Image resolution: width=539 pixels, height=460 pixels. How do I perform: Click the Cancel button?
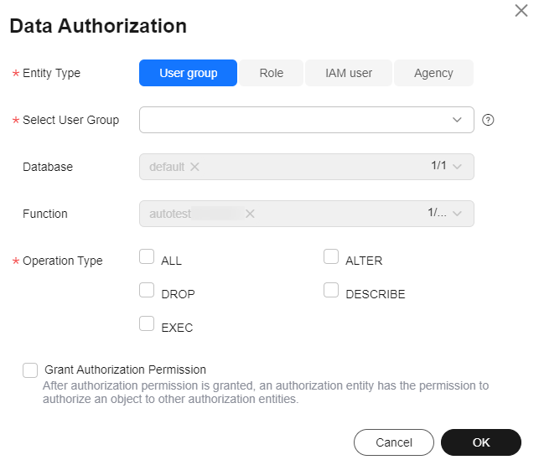(394, 442)
